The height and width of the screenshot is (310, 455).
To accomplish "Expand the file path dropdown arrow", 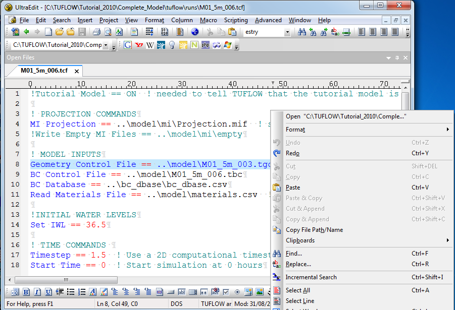I will tap(106, 45).
